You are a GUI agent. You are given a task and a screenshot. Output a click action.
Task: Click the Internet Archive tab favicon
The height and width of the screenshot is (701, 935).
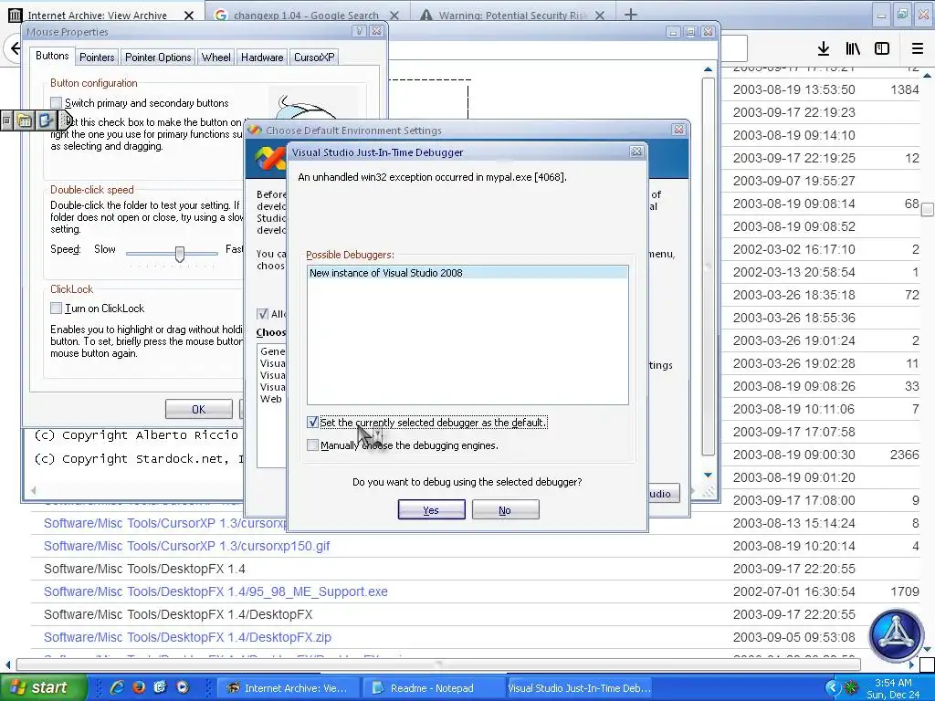[15, 16]
